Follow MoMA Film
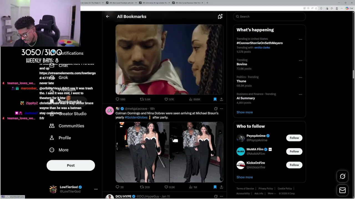 294,151
